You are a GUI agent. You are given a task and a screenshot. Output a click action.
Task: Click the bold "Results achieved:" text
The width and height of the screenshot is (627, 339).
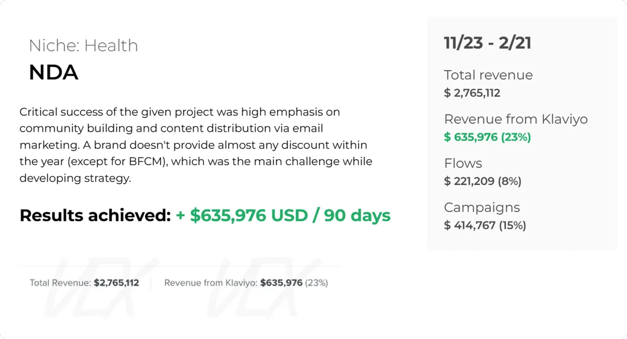coord(95,215)
